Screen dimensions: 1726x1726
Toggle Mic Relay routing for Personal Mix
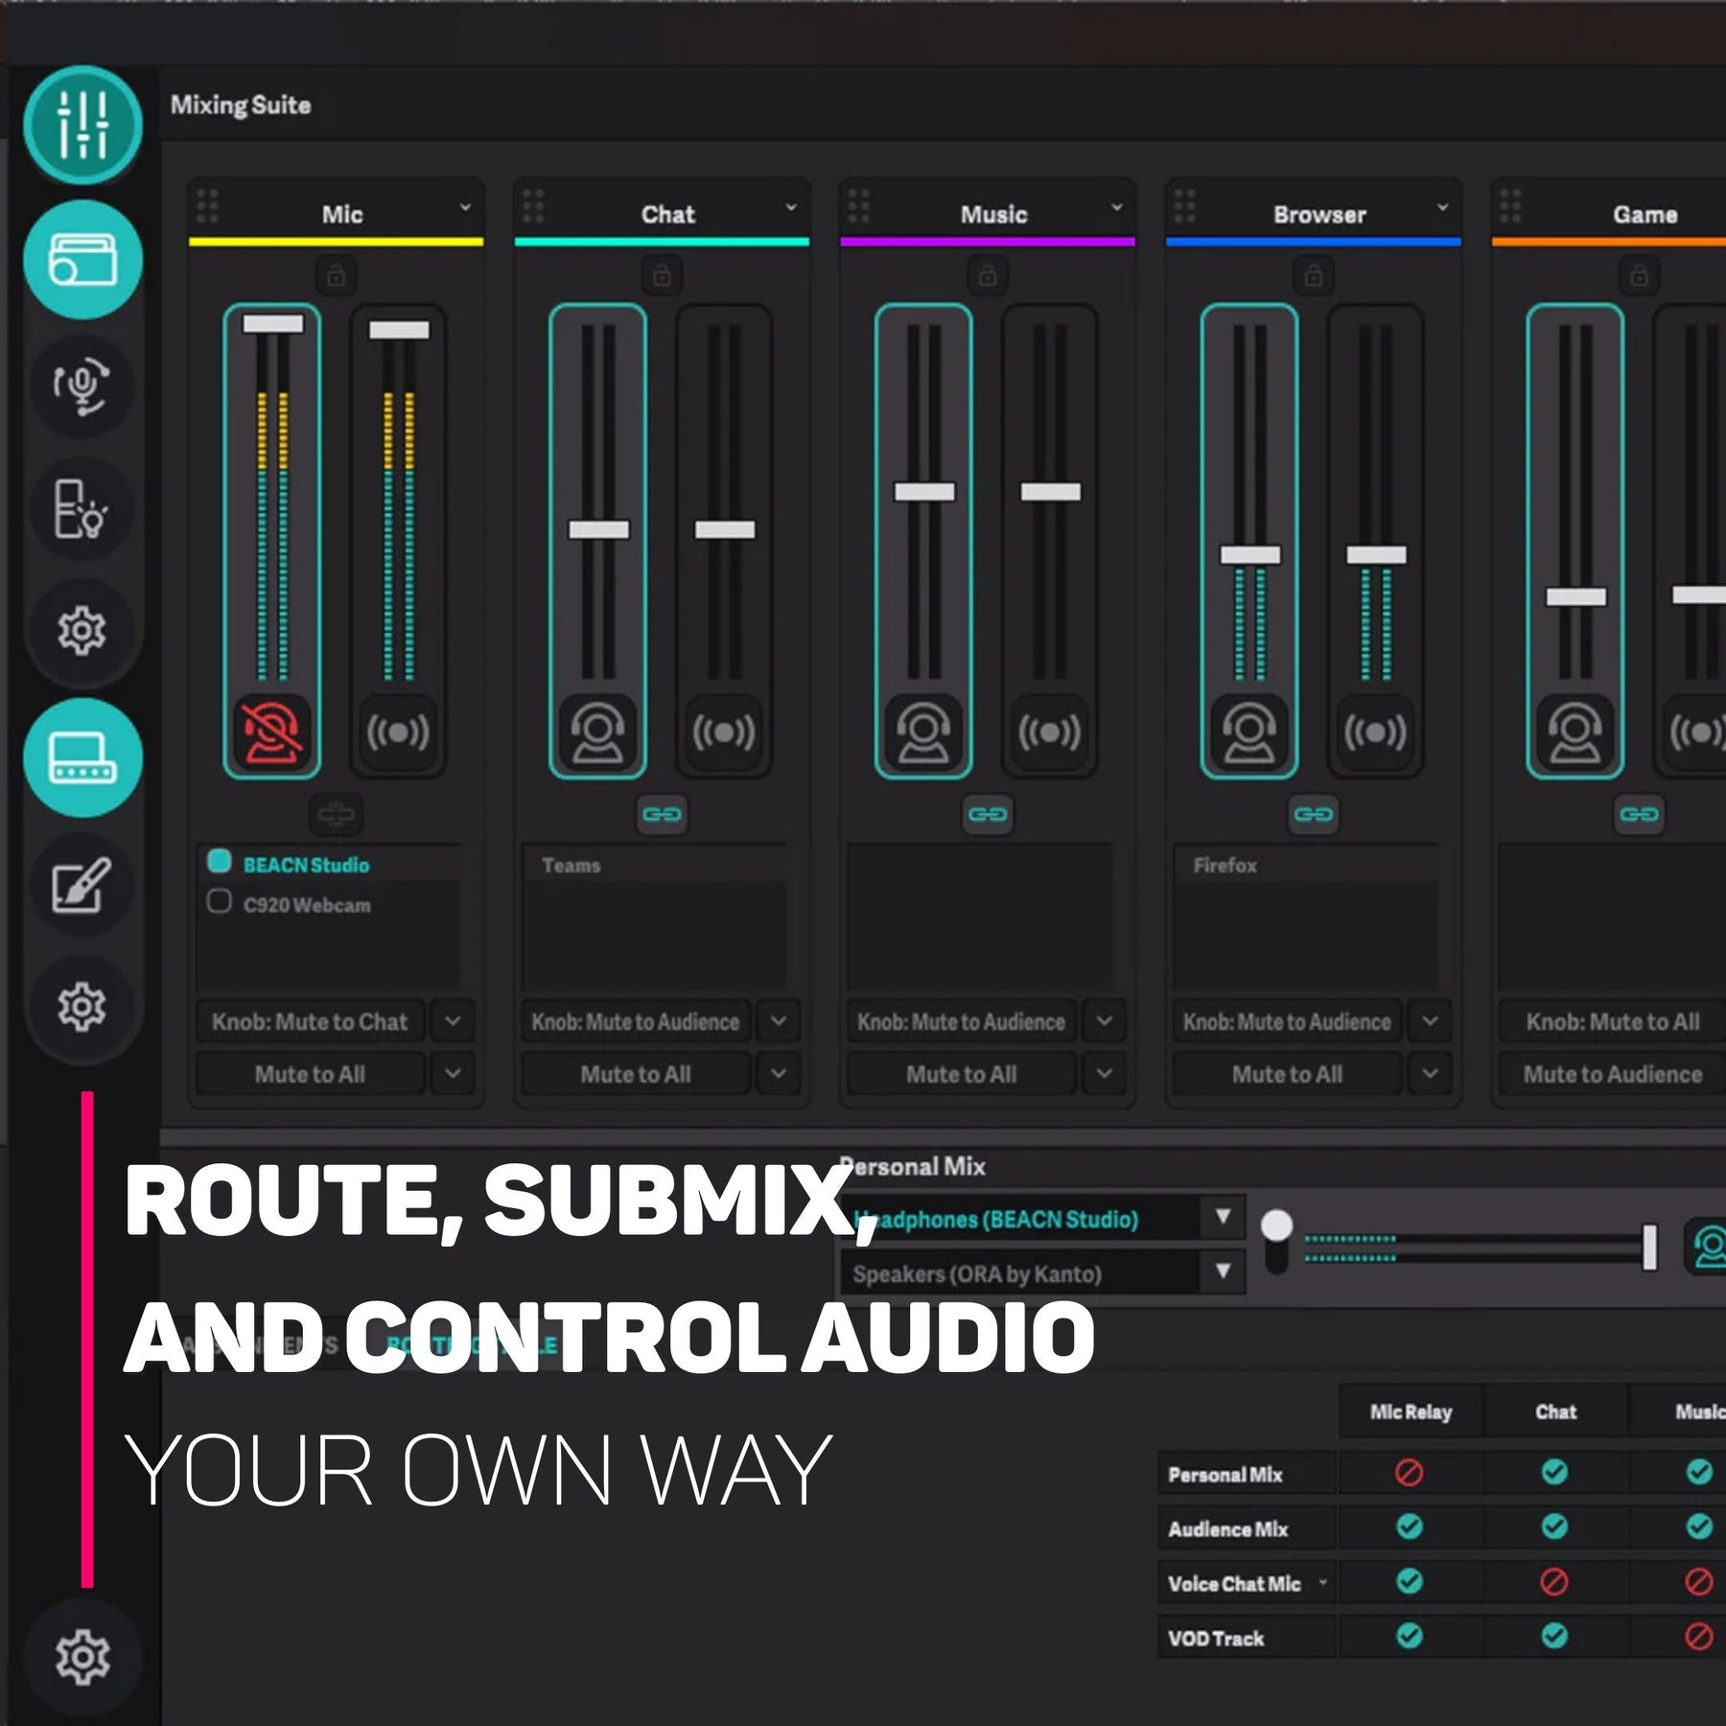(x=1409, y=1472)
